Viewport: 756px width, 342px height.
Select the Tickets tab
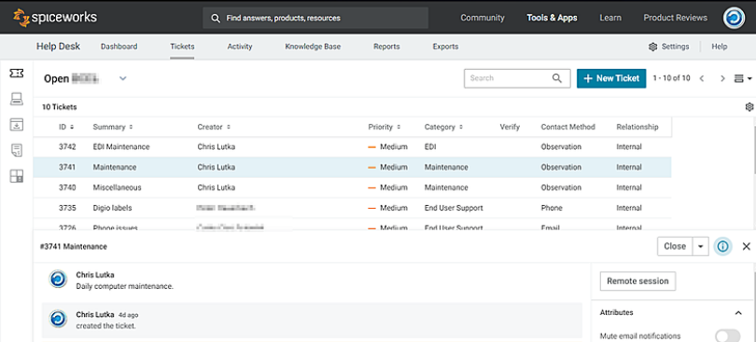[182, 47]
